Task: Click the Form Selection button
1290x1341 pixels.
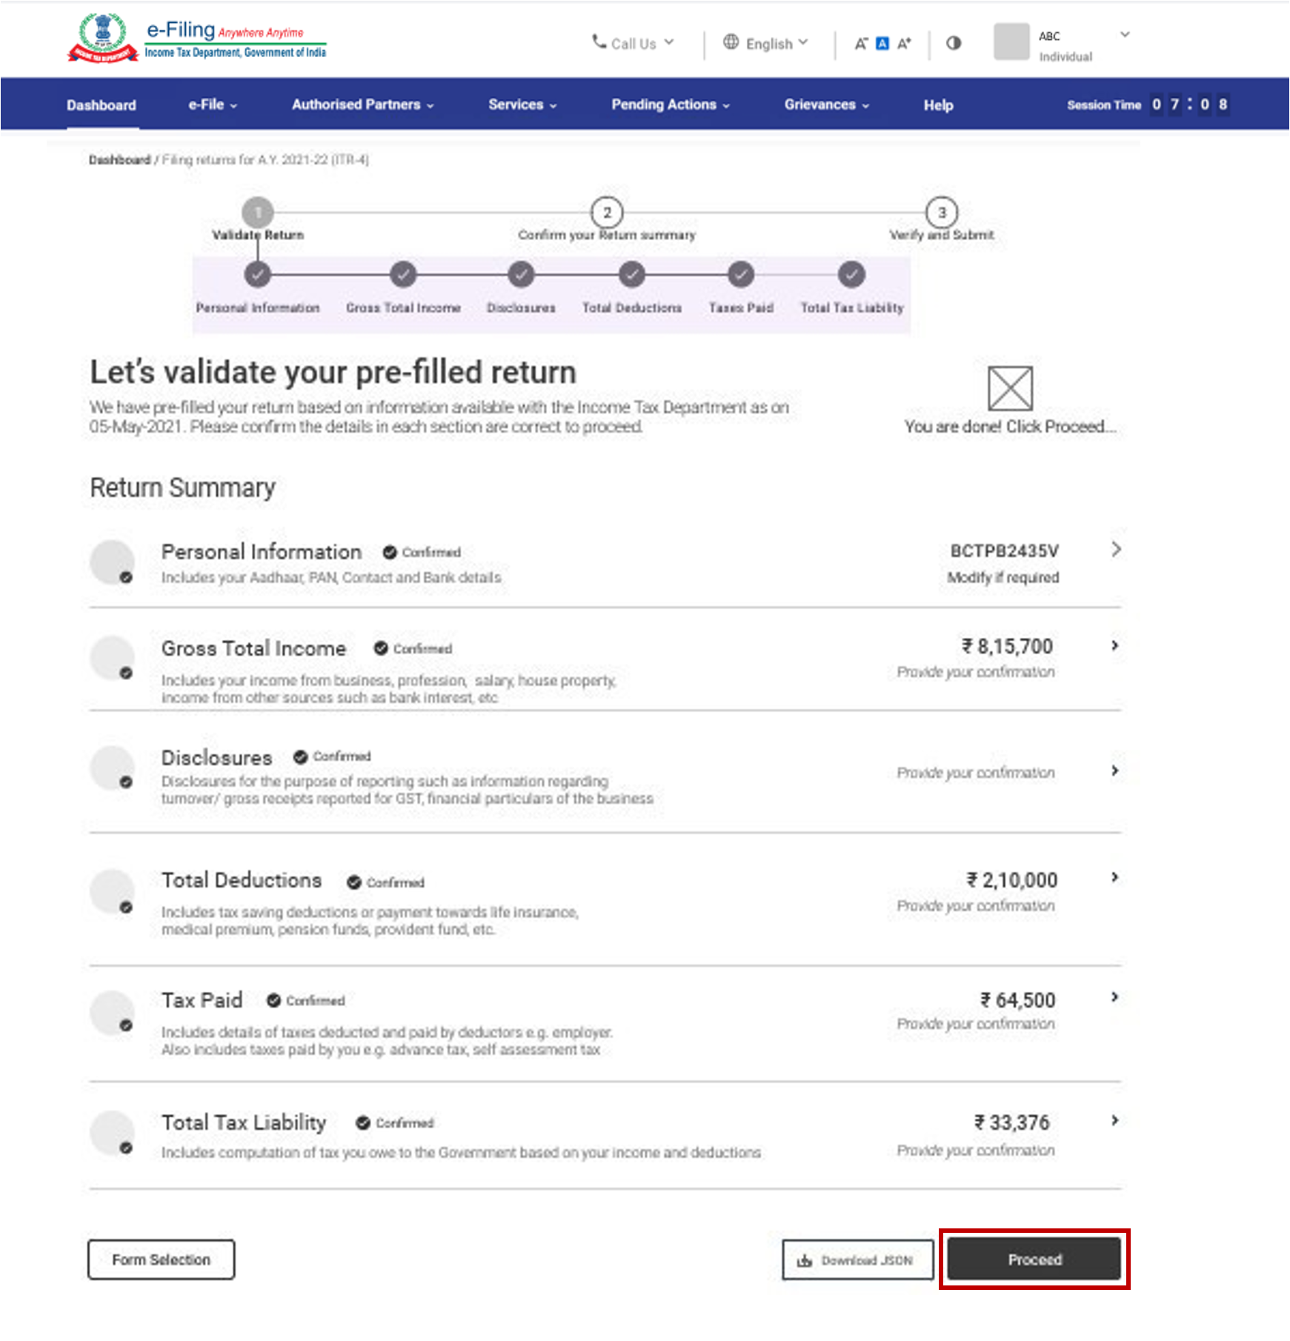Action: [x=162, y=1260]
